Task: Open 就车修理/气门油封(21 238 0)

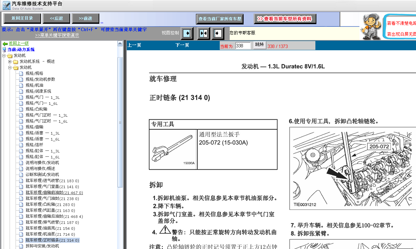Action: pyautogui.click(x=52, y=198)
